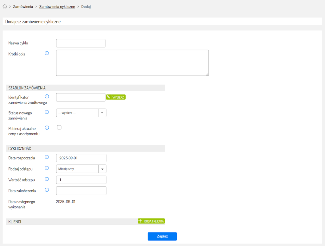Click the home icon in breadcrumb
325x246 pixels.
point(5,7)
